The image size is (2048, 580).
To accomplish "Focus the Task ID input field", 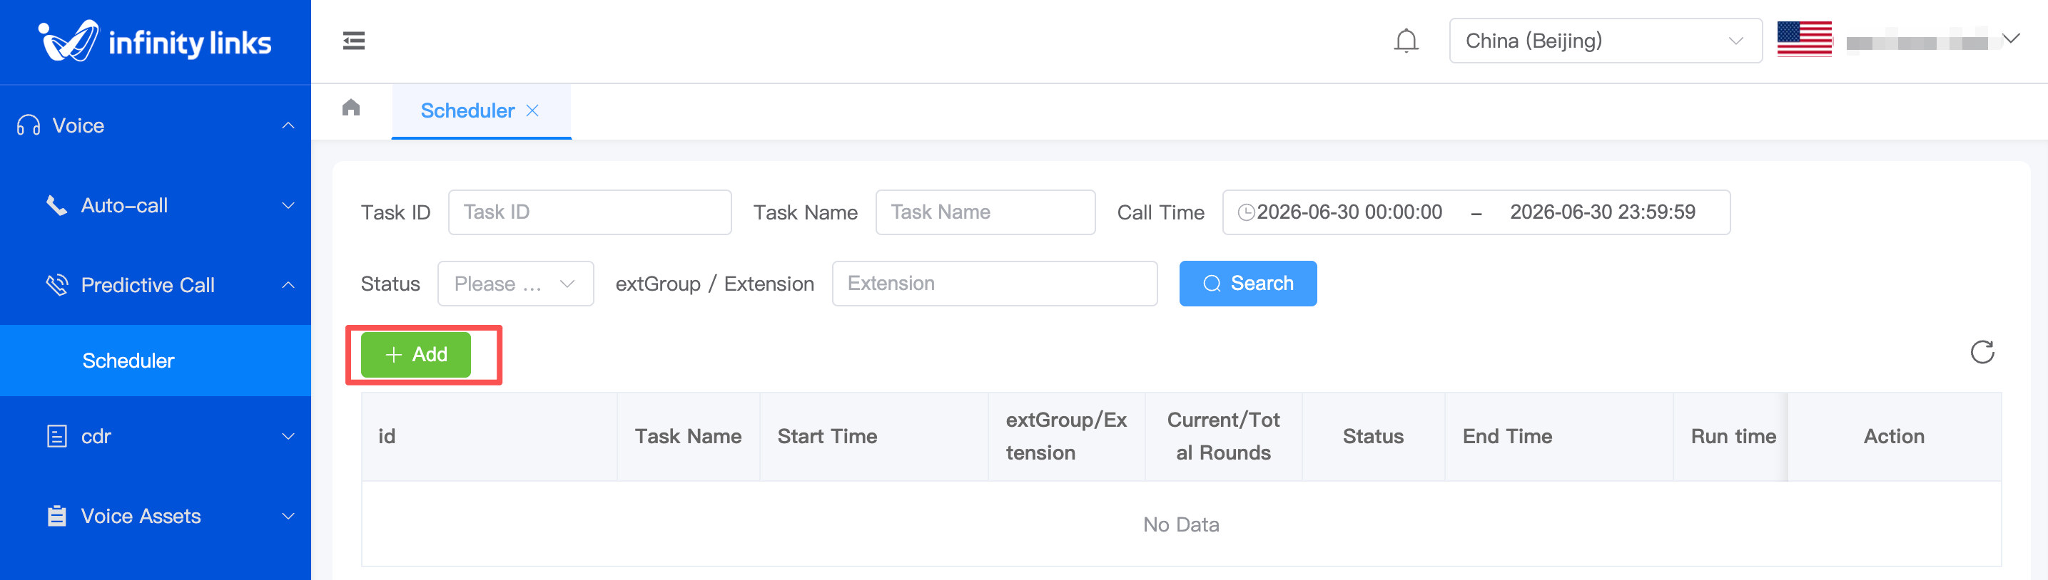I will click(x=589, y=212).
